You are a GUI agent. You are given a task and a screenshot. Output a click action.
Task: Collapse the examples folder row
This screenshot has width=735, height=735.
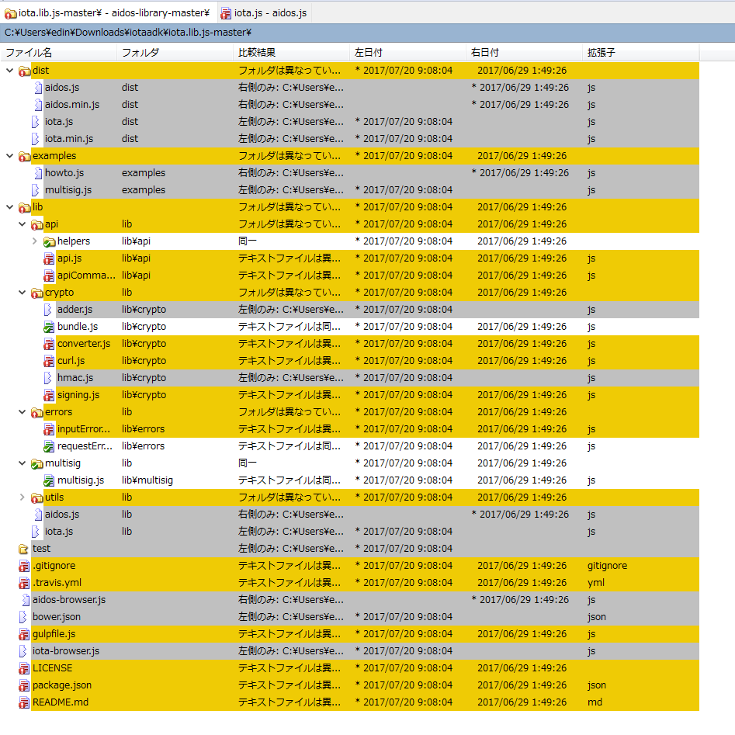click(x=10, y=156)
